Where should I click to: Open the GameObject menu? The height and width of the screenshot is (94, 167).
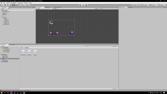click(13, 3)
